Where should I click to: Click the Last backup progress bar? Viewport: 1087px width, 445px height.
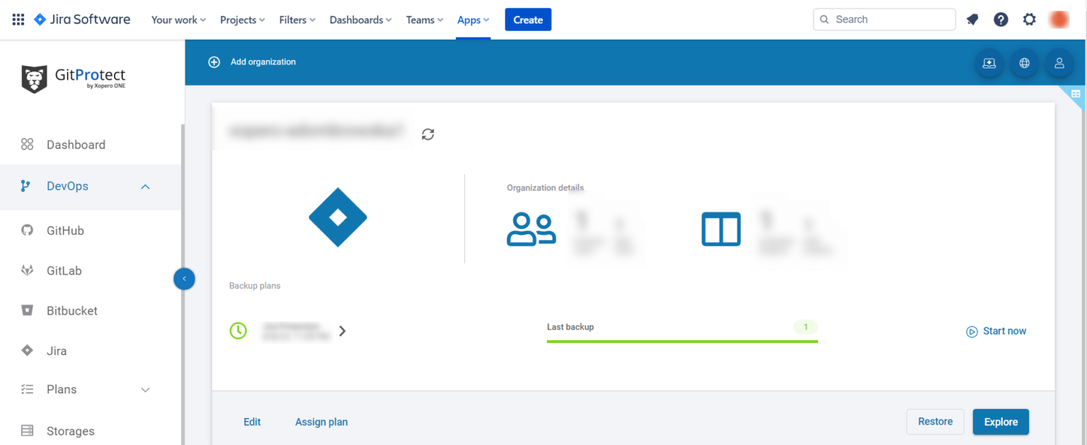click(x=681, y=340)
